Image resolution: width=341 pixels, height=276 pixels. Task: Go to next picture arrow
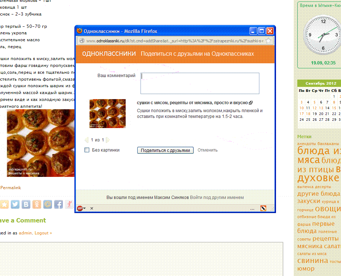click(108, 140)
